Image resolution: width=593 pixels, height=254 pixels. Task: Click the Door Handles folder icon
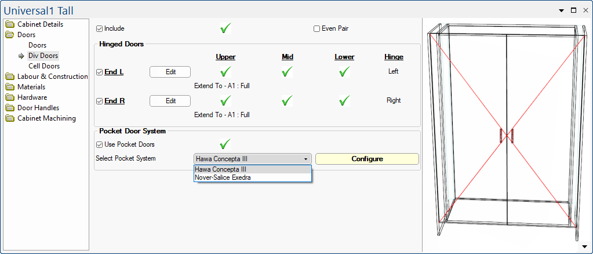(x=10, y=108)
